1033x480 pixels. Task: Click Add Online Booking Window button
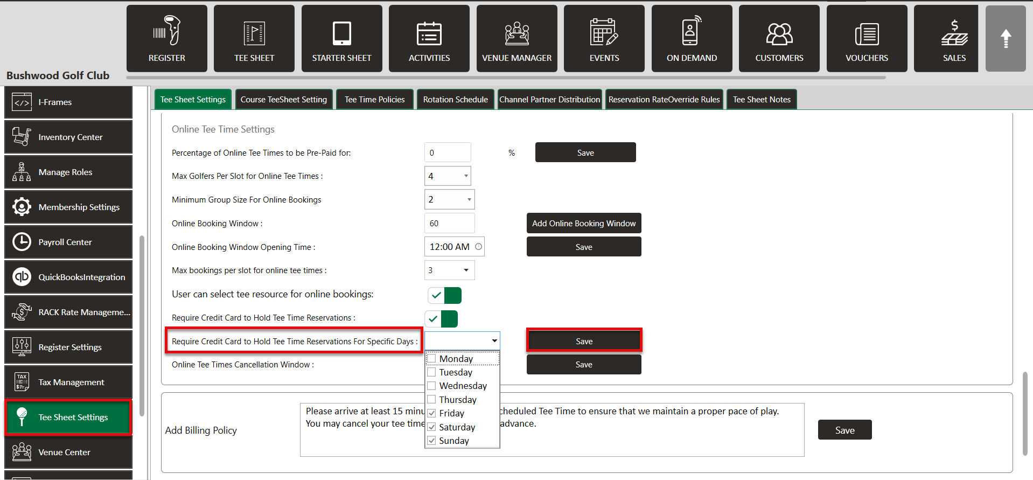tap(584, 224)
